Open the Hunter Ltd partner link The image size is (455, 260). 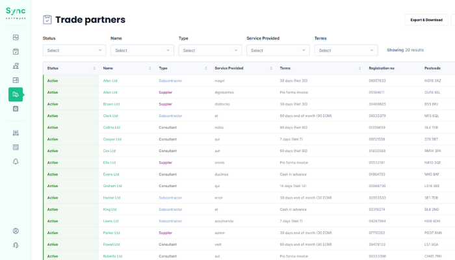pyautogui.click(x=111, y=198)
